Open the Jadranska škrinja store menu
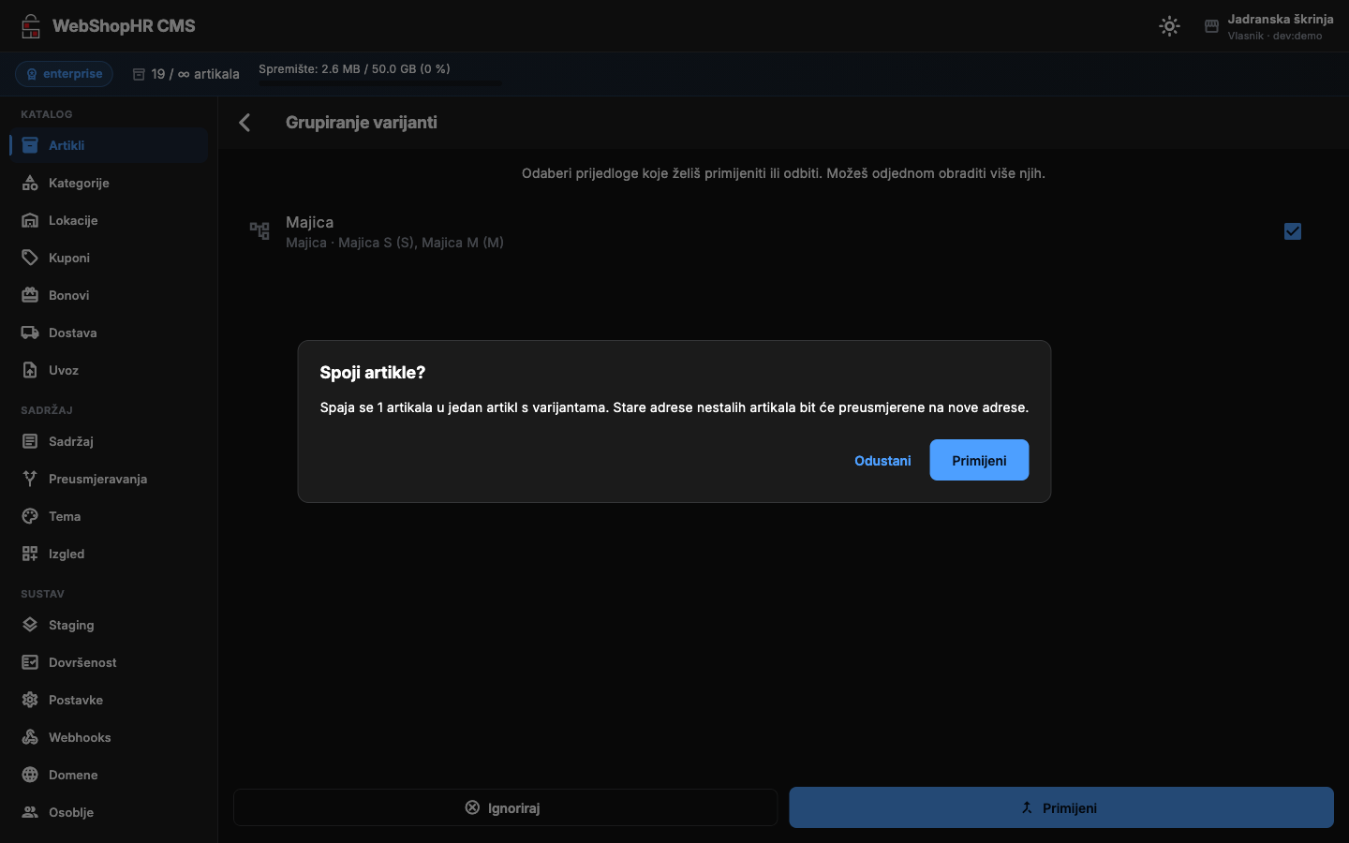 point(1268,26)
